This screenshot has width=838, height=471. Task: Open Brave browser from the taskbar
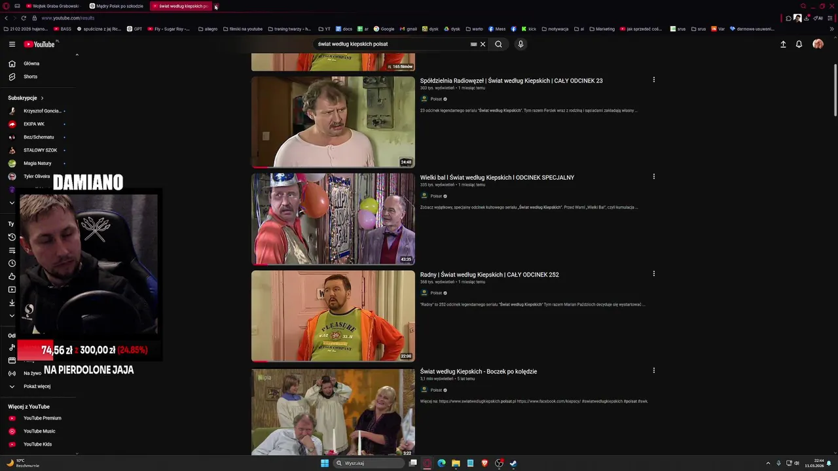pyautogui.click(x=484, y=463)
